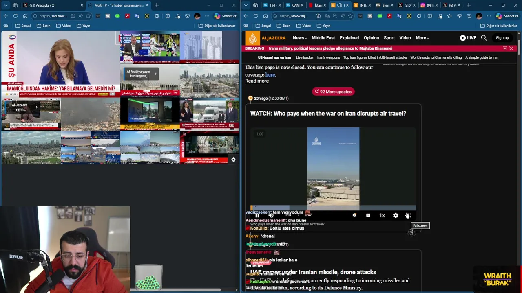The height and width of the screenshot is (293, 522).
Task: Open split screen in left browser toolbar
Action: [168, 16]
